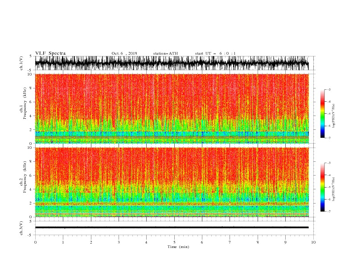Image resolution: width=353 pixels, height=272 pixels.
Task: Click the ch.1 color bar "-5" tick
Action: tap(329, 114)
